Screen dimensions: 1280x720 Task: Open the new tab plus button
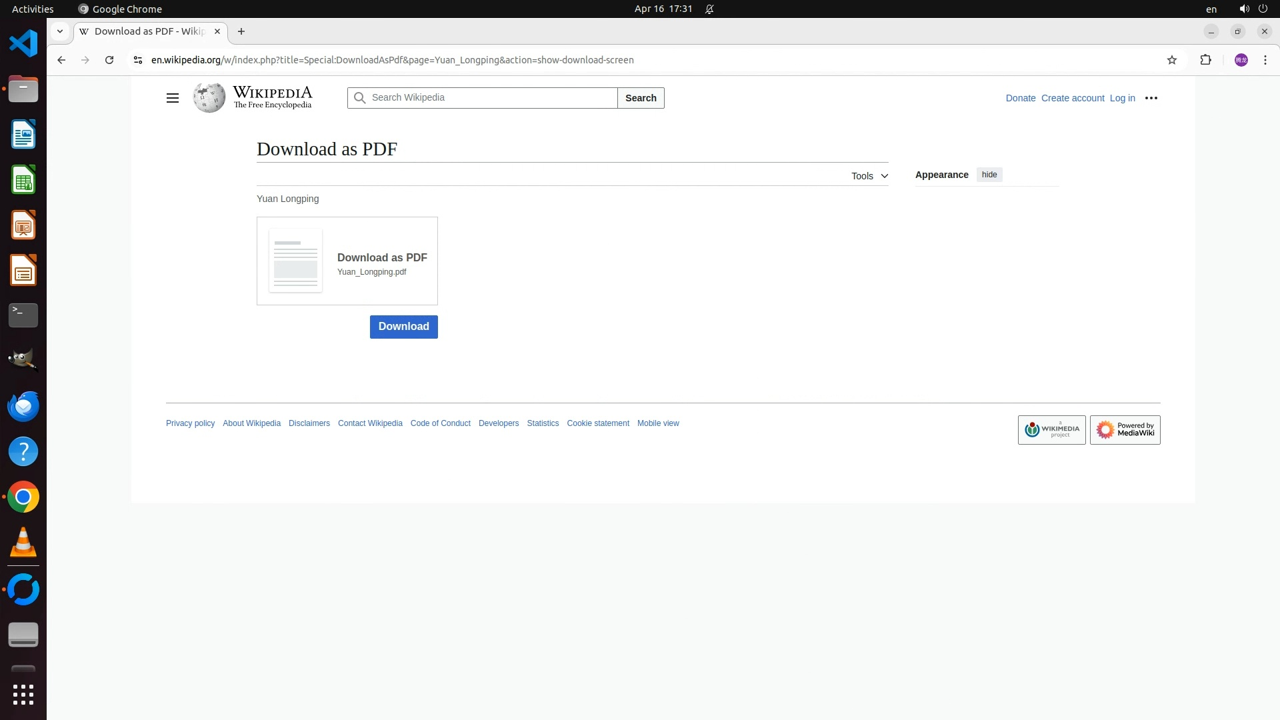(x=241, y=31)
